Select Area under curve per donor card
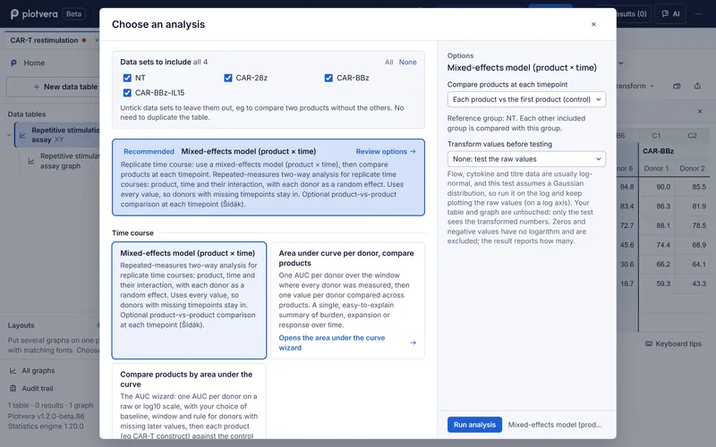Viewport: 716px width, 447px height. point(347,300)
